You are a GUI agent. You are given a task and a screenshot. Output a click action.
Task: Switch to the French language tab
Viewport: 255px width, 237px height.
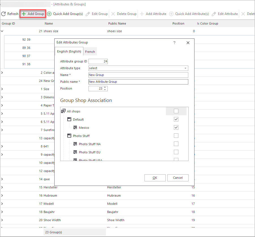click(x=90, y=52)
